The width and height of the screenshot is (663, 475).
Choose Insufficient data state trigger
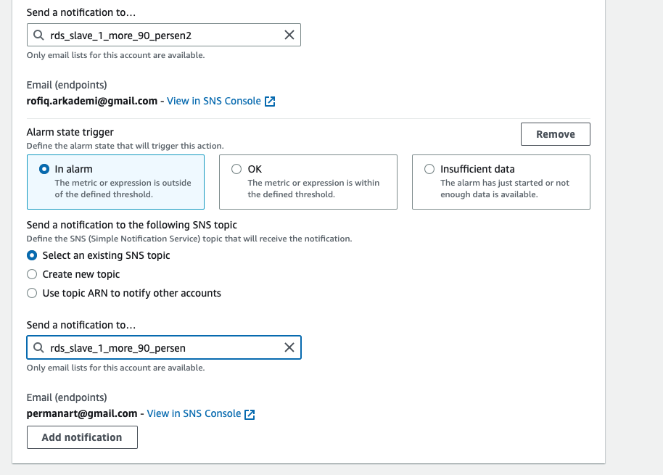429,169
